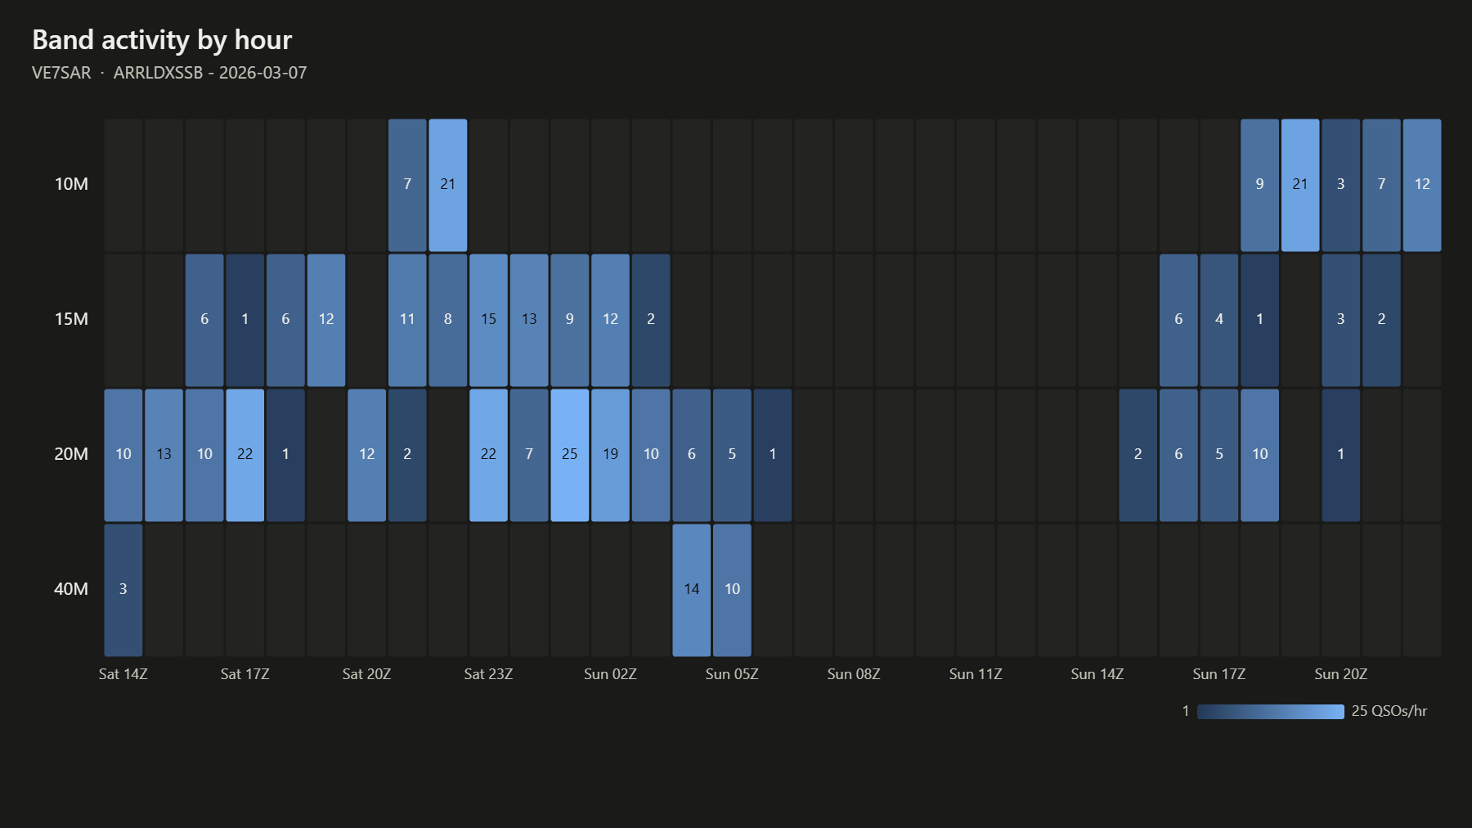Viewport: 1472px width, 828px height.
Task: Select the Sat 23Z hour label
Action: [488, 674]
